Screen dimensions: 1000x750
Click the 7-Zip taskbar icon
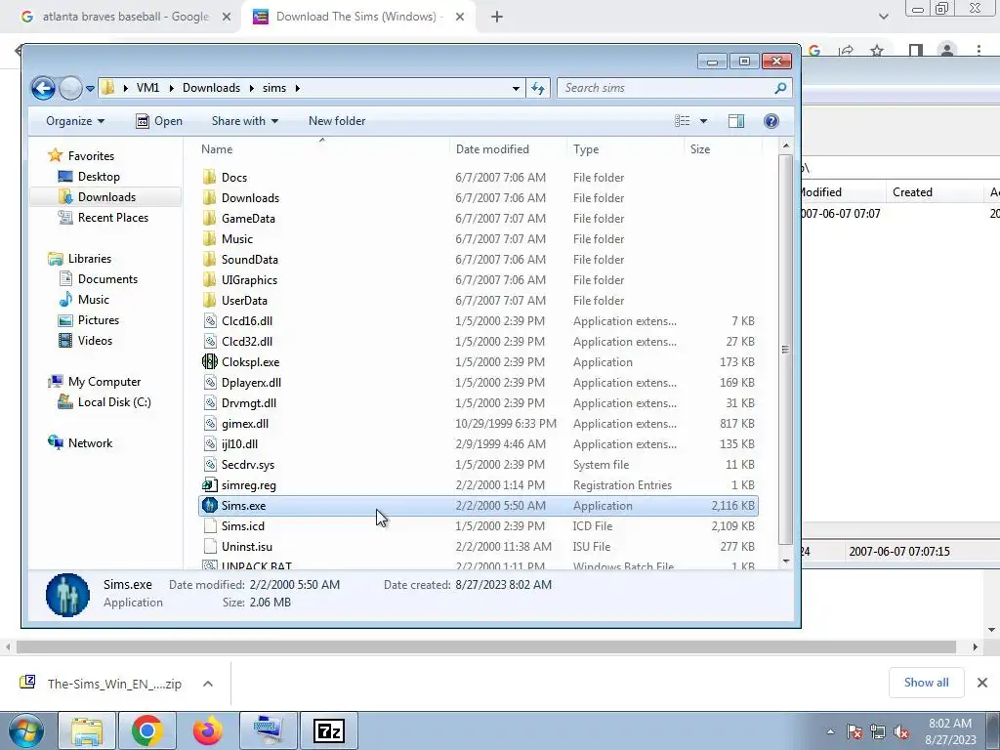329,730
